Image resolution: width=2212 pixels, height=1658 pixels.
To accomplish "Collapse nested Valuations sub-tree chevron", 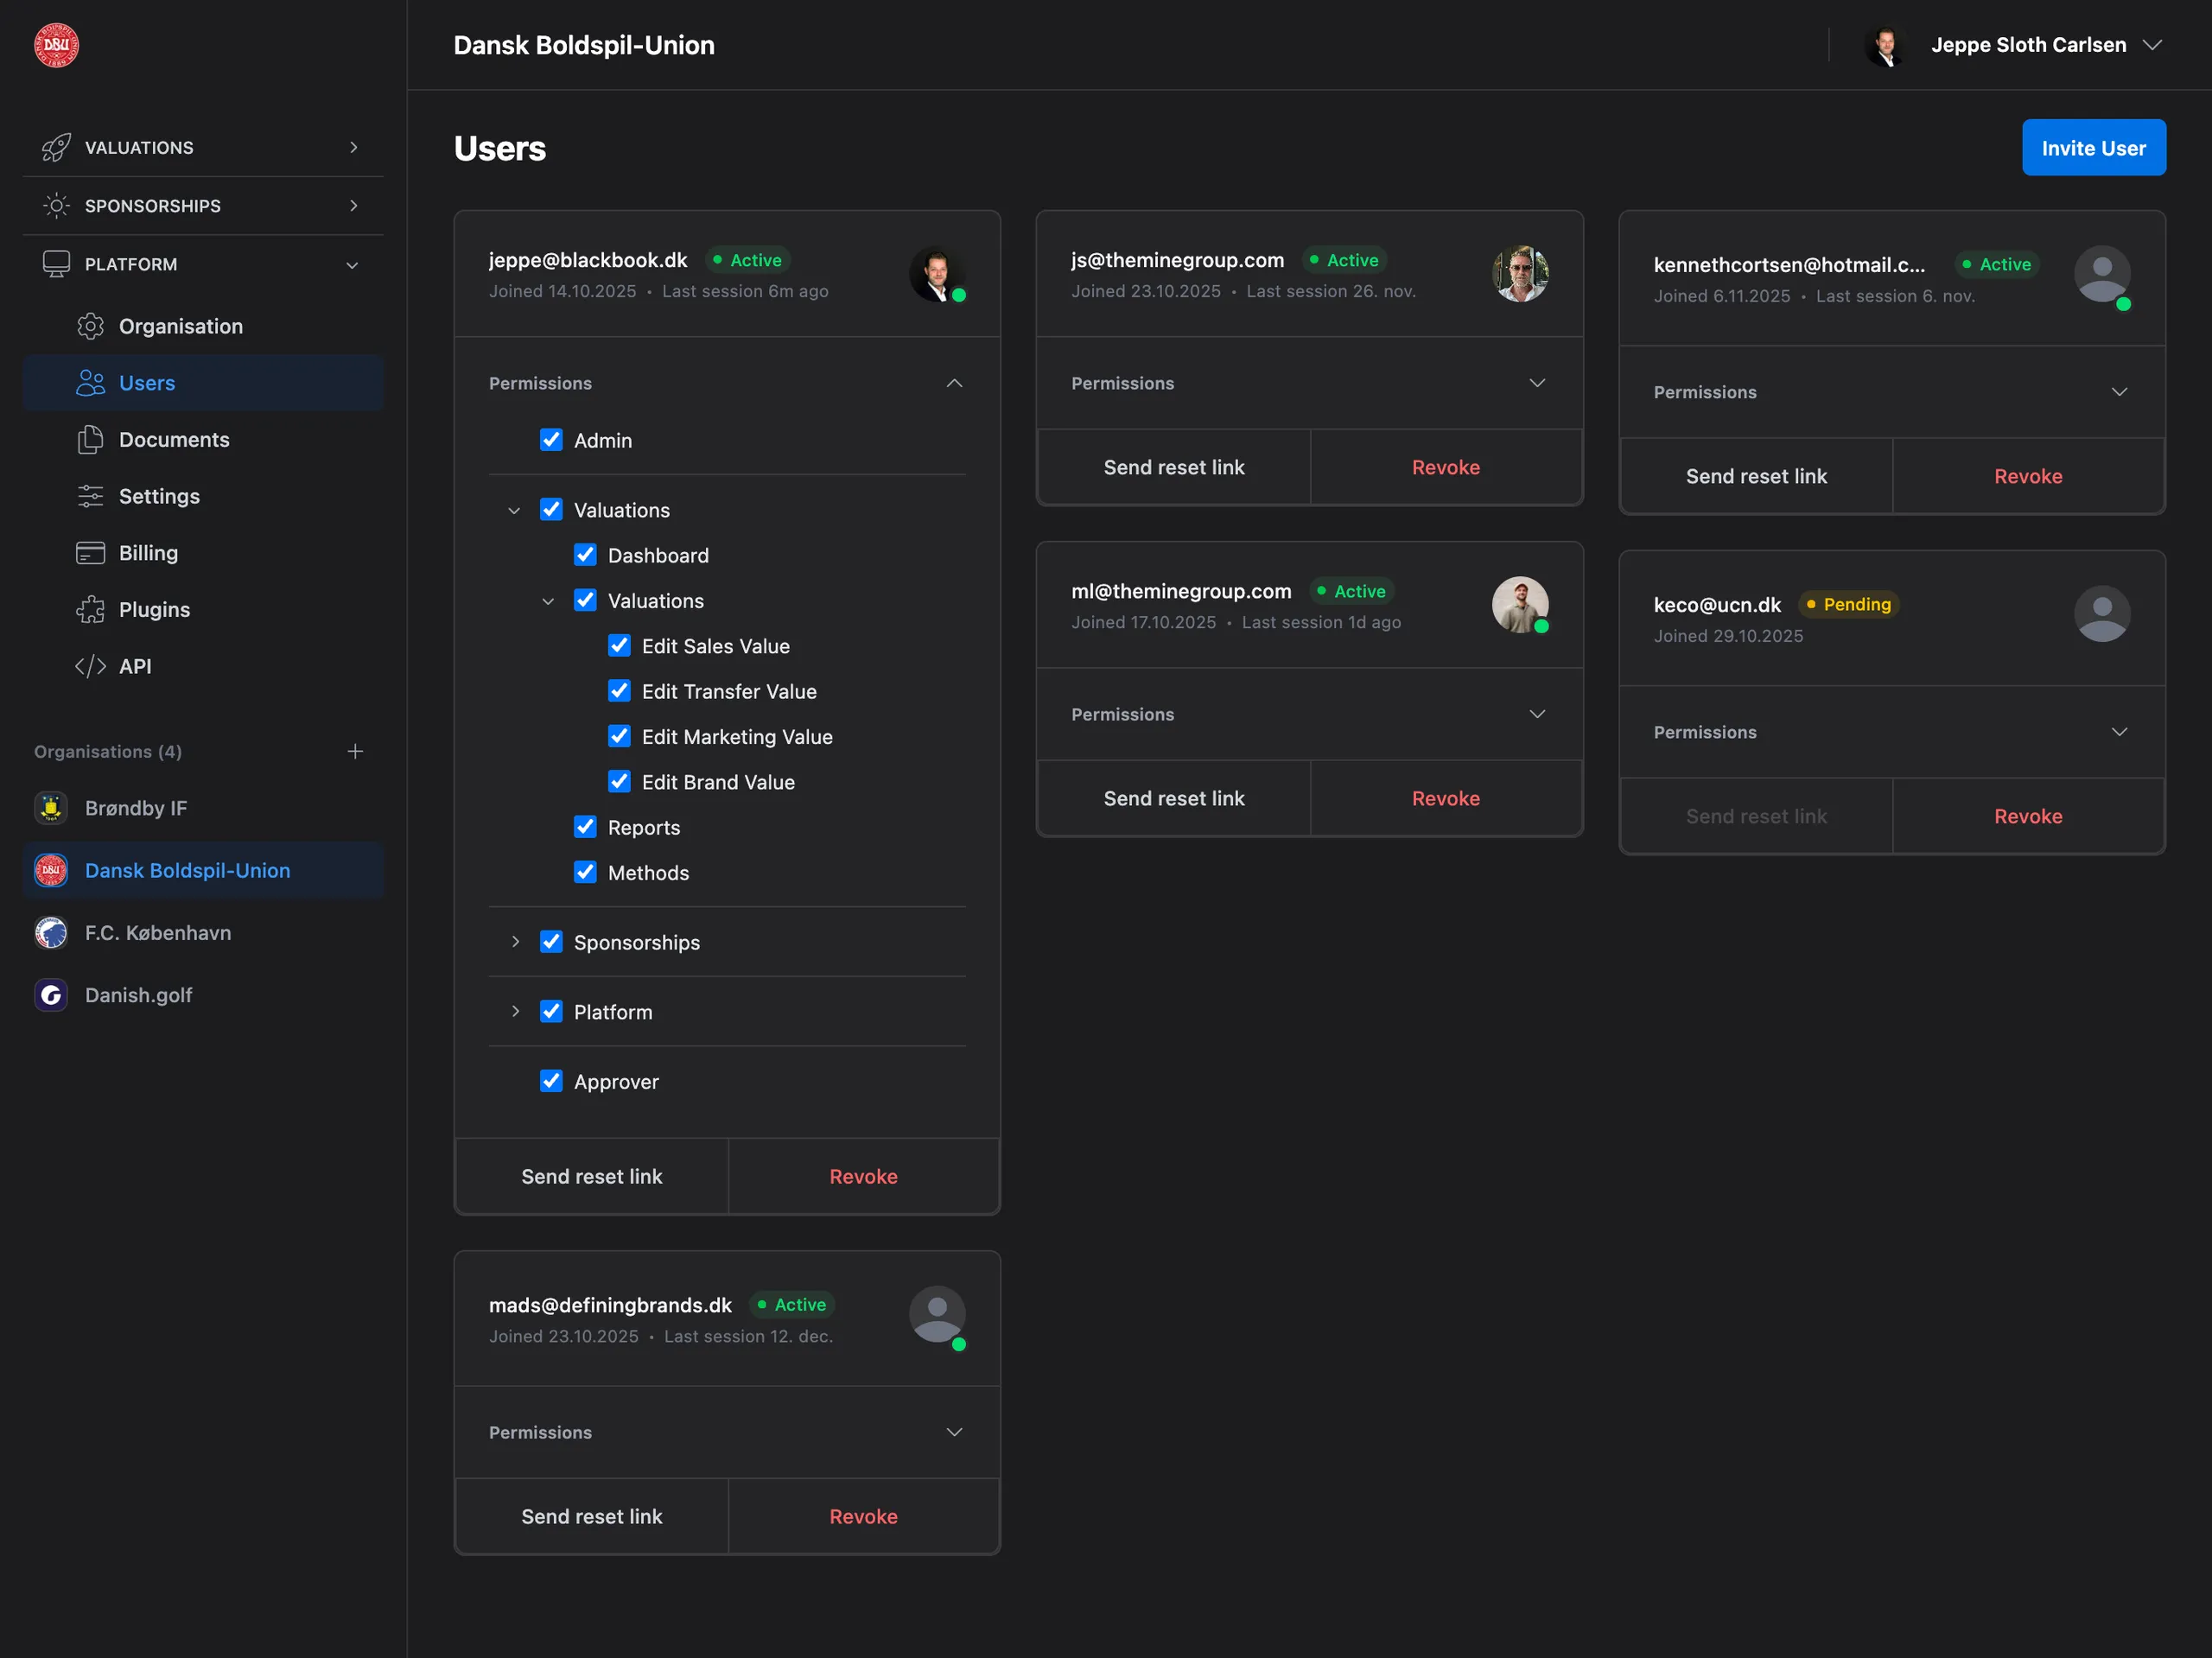I will point(548,602).
